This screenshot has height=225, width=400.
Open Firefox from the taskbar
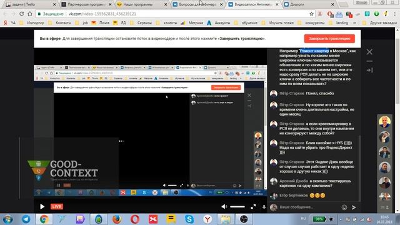(117, 219)
